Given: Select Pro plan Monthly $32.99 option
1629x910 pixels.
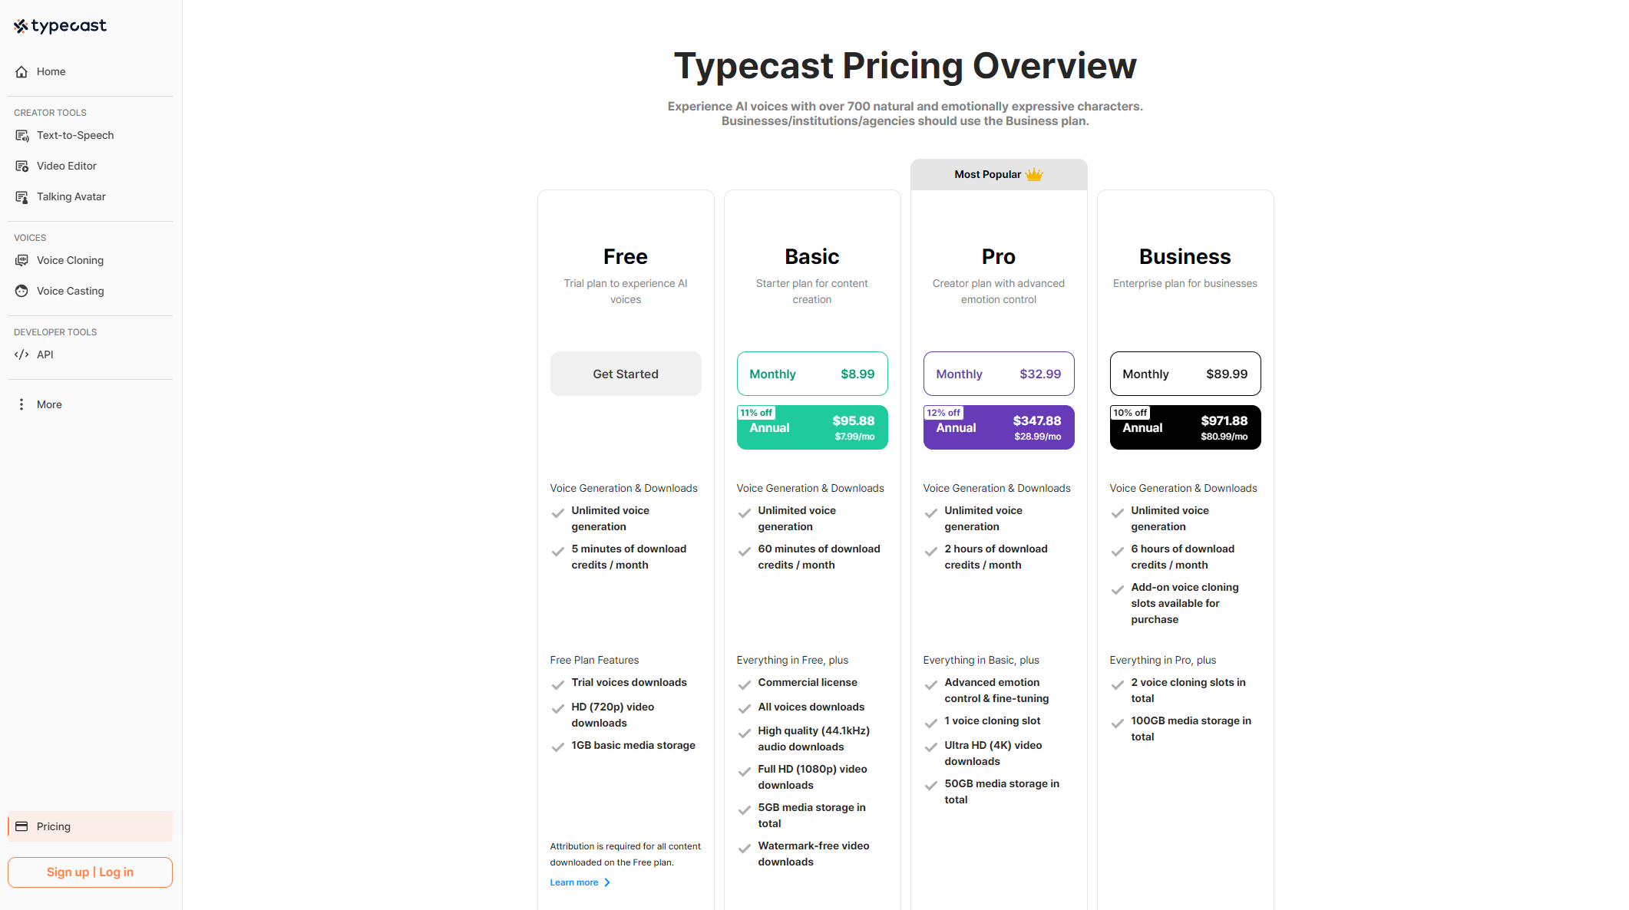Looking at the screenshot, I should click(x=998, y=374).
